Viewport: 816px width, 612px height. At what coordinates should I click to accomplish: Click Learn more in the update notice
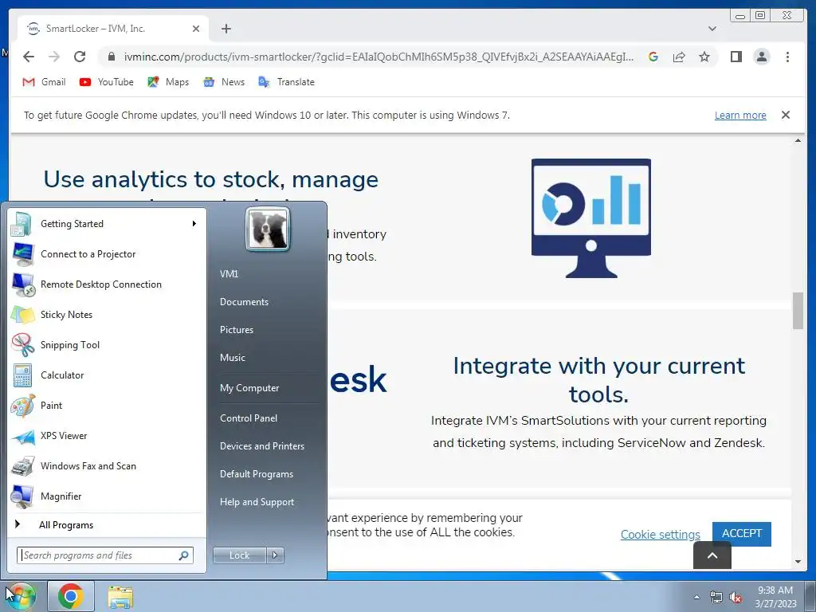pos(740,115)
